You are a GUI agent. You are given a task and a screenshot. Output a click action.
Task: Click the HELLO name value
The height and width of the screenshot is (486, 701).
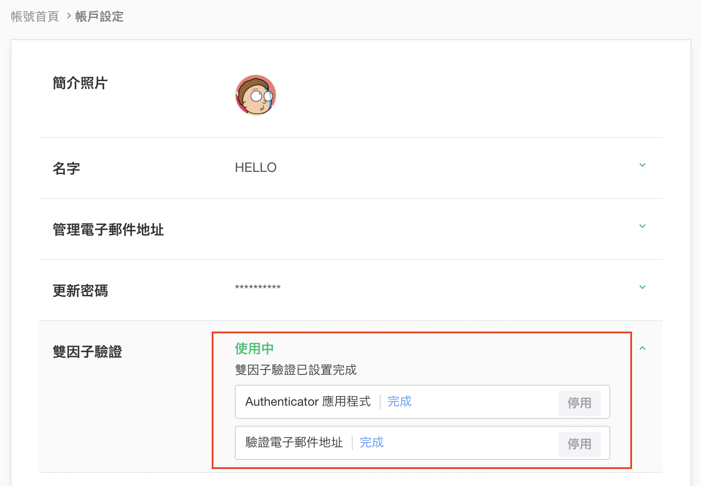[x=256, y=168]
